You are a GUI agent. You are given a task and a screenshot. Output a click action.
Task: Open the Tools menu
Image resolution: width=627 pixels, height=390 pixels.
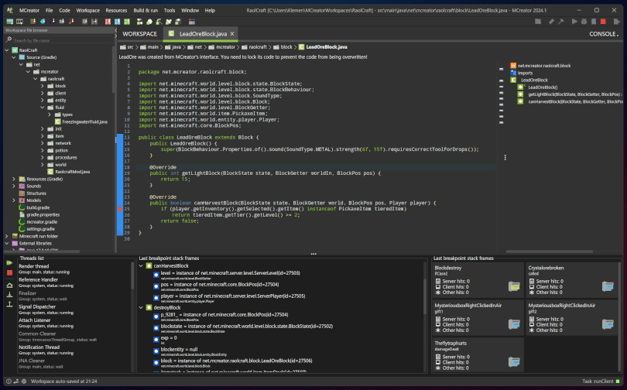tap(170, 10)
